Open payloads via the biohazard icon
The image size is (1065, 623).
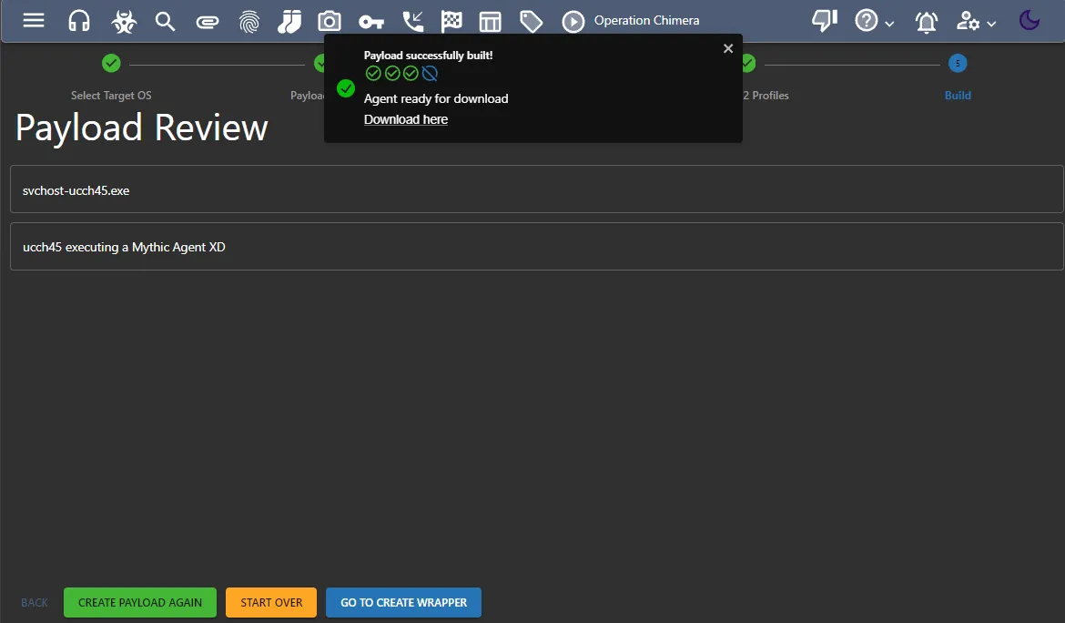(123, 21)
